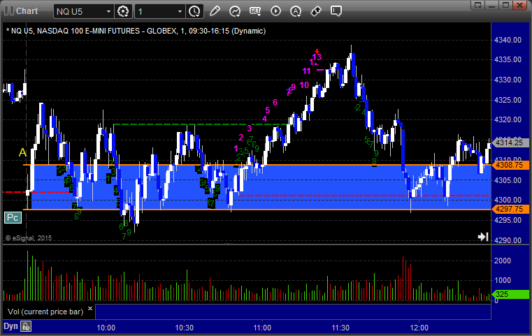Click the Vol (current price bar) label
The width and height of the screenshot is (532, 336).
(x=45, y=312)
